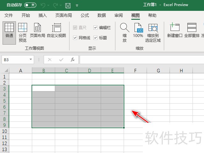The height and width of the screenshot is (153, 204).
Task: Select the 普通 normal view icon
Action: point(9,33)
